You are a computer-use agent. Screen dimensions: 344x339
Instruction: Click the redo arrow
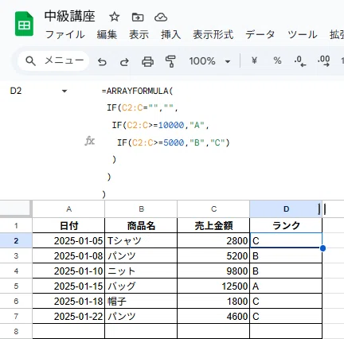[x=124, y=61]
